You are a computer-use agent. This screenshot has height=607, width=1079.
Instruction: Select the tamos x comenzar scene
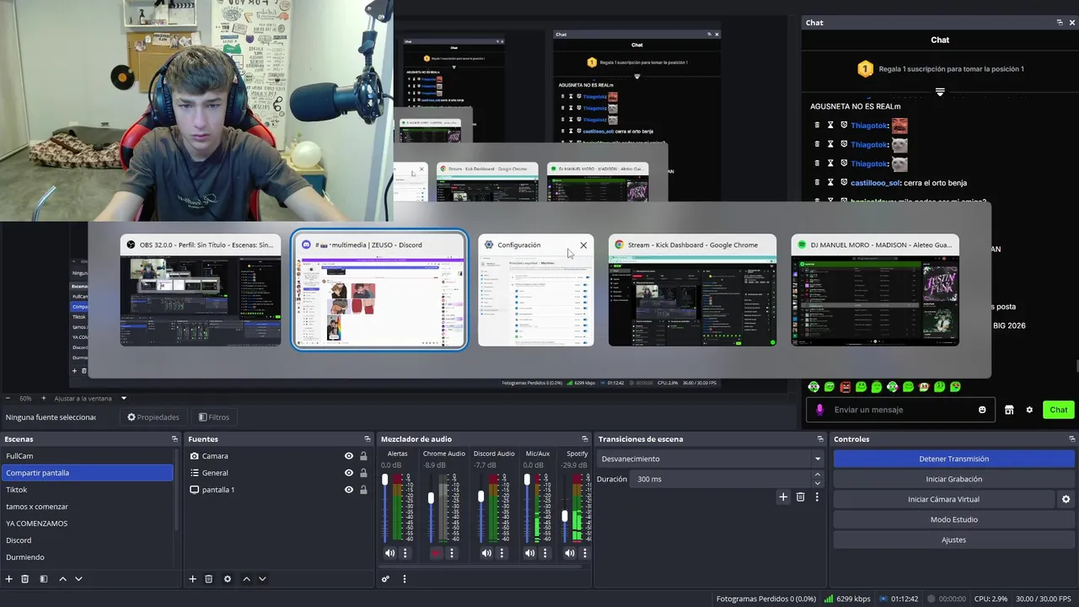click(x=88, y=507)
